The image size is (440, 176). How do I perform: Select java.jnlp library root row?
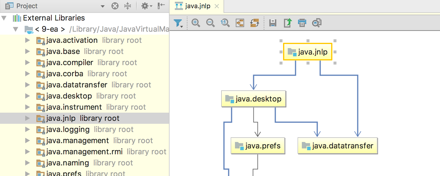pos(84,118)
